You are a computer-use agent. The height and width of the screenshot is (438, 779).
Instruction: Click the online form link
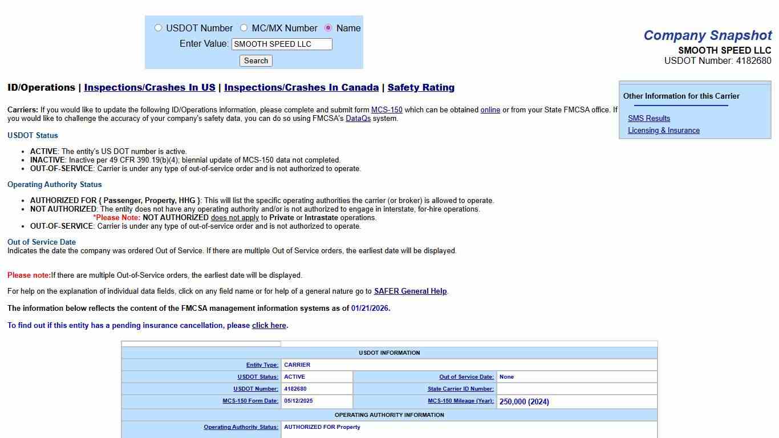tap(490, 109)
